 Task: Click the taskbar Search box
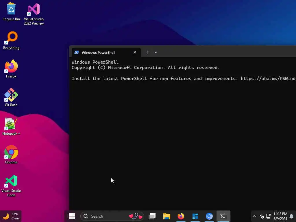coord(112,216)
